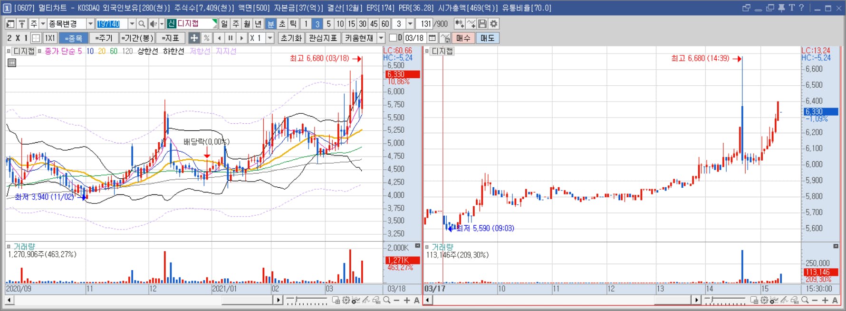846x311 pixels.
Task: Click the icon right of the calendar button
Action: tap(445, 38)
